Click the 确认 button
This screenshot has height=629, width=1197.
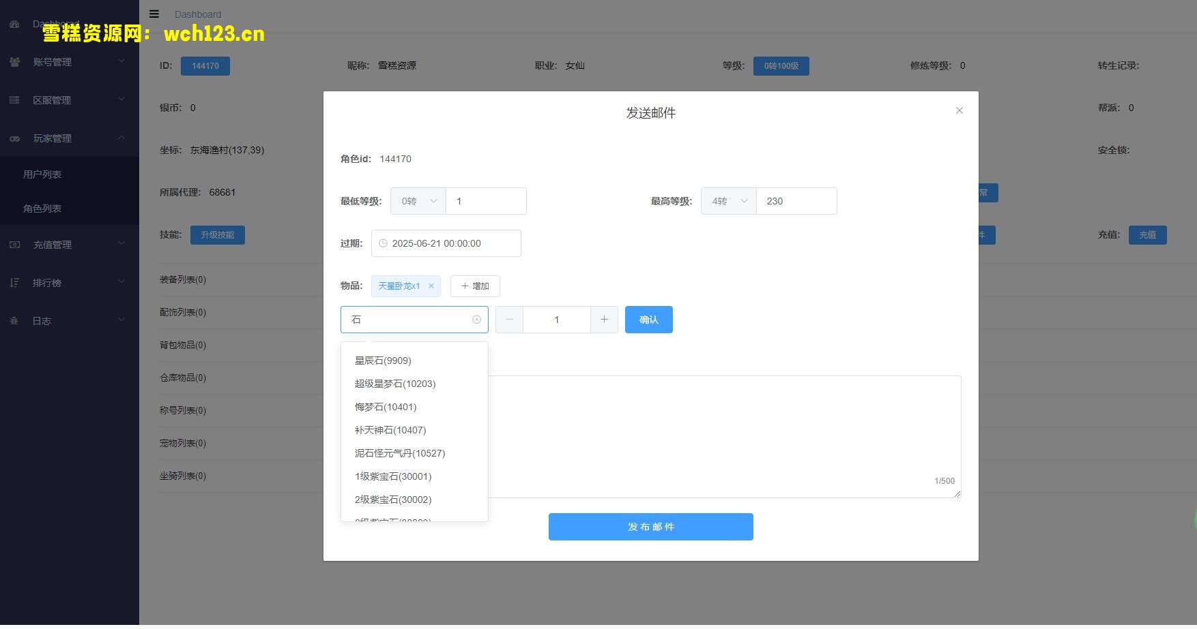(x=649, y=320)
